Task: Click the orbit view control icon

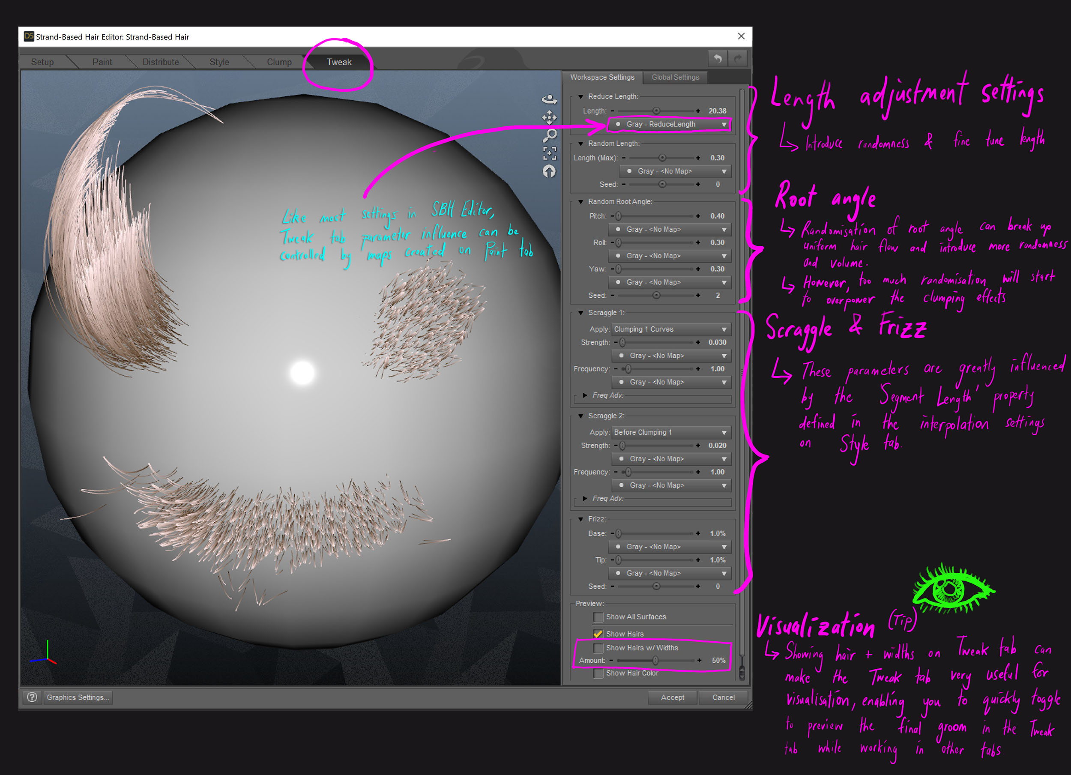Action: tap(549, 99)
